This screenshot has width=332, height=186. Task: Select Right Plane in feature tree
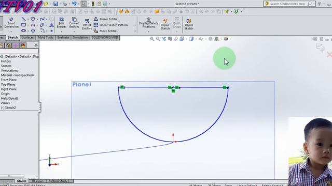tap(9, 89)
